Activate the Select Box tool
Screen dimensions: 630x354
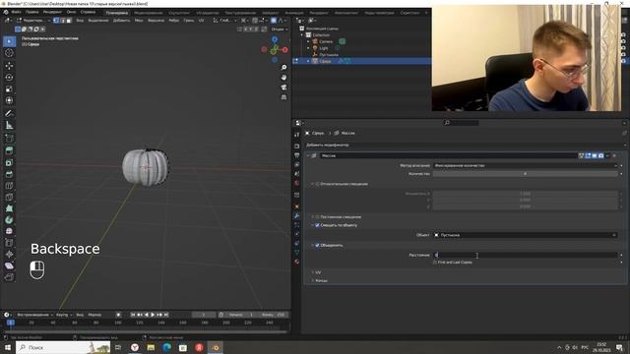[9, 41]
